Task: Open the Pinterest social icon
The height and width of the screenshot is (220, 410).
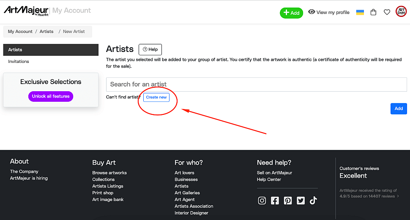Action: (x=288, y=201)
